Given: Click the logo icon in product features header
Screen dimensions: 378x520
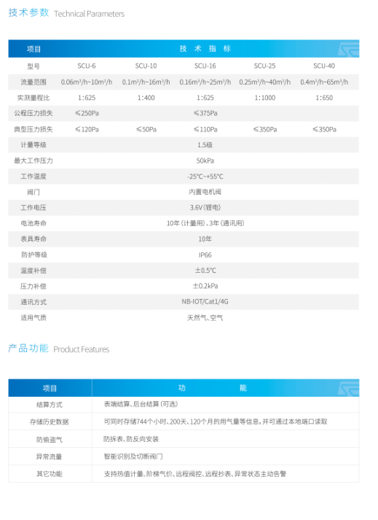Looking at the screenshot, I should coord(349,388).
